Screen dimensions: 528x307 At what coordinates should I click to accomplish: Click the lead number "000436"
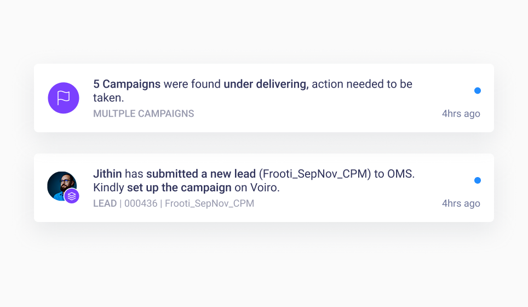tap(140, 204)
